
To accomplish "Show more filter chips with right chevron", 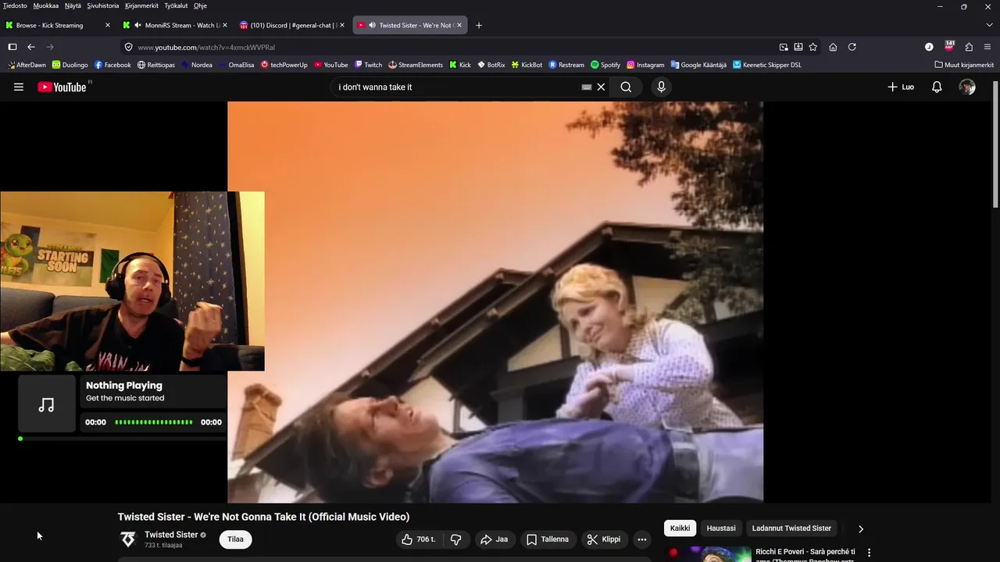I will click(861, 528).
